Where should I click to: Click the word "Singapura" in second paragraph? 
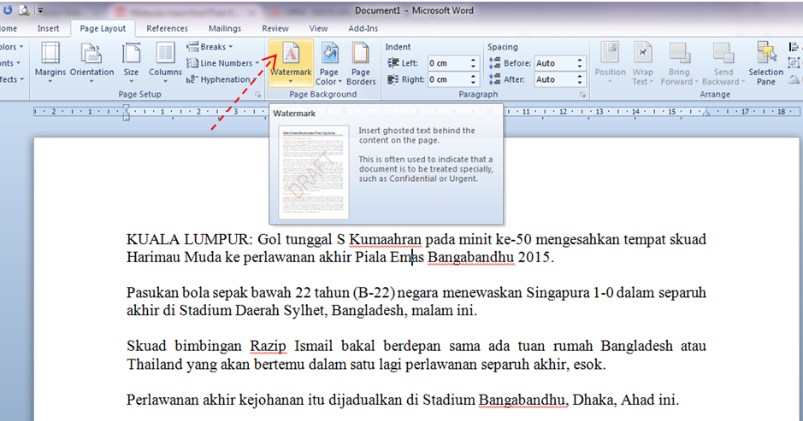558,293
